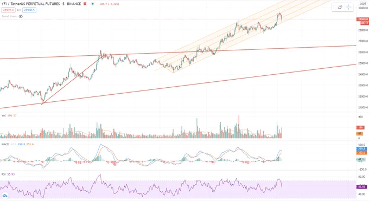The image size is (369, 201).
Task: Click the 25000.0 price axis label
Action: [x=363, y=63]
